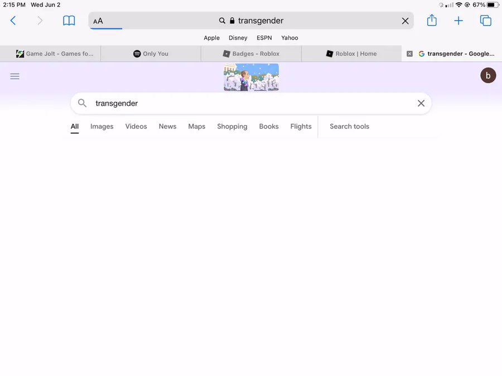Switch to Shopping results
The width and height of the screenshot is (502, 376).
232,126
